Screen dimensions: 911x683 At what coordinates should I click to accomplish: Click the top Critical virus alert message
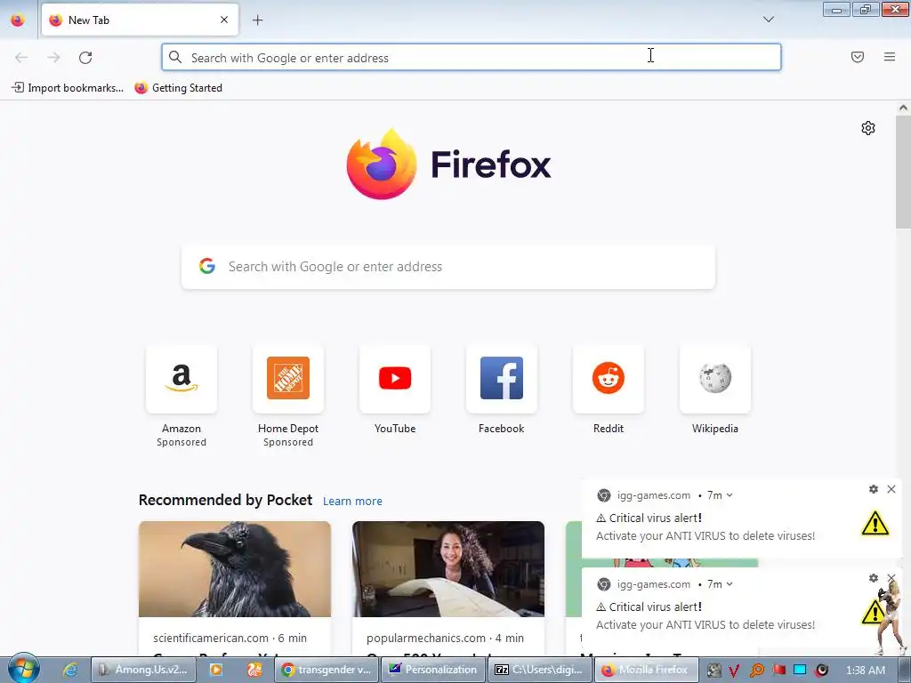(649, 518)
